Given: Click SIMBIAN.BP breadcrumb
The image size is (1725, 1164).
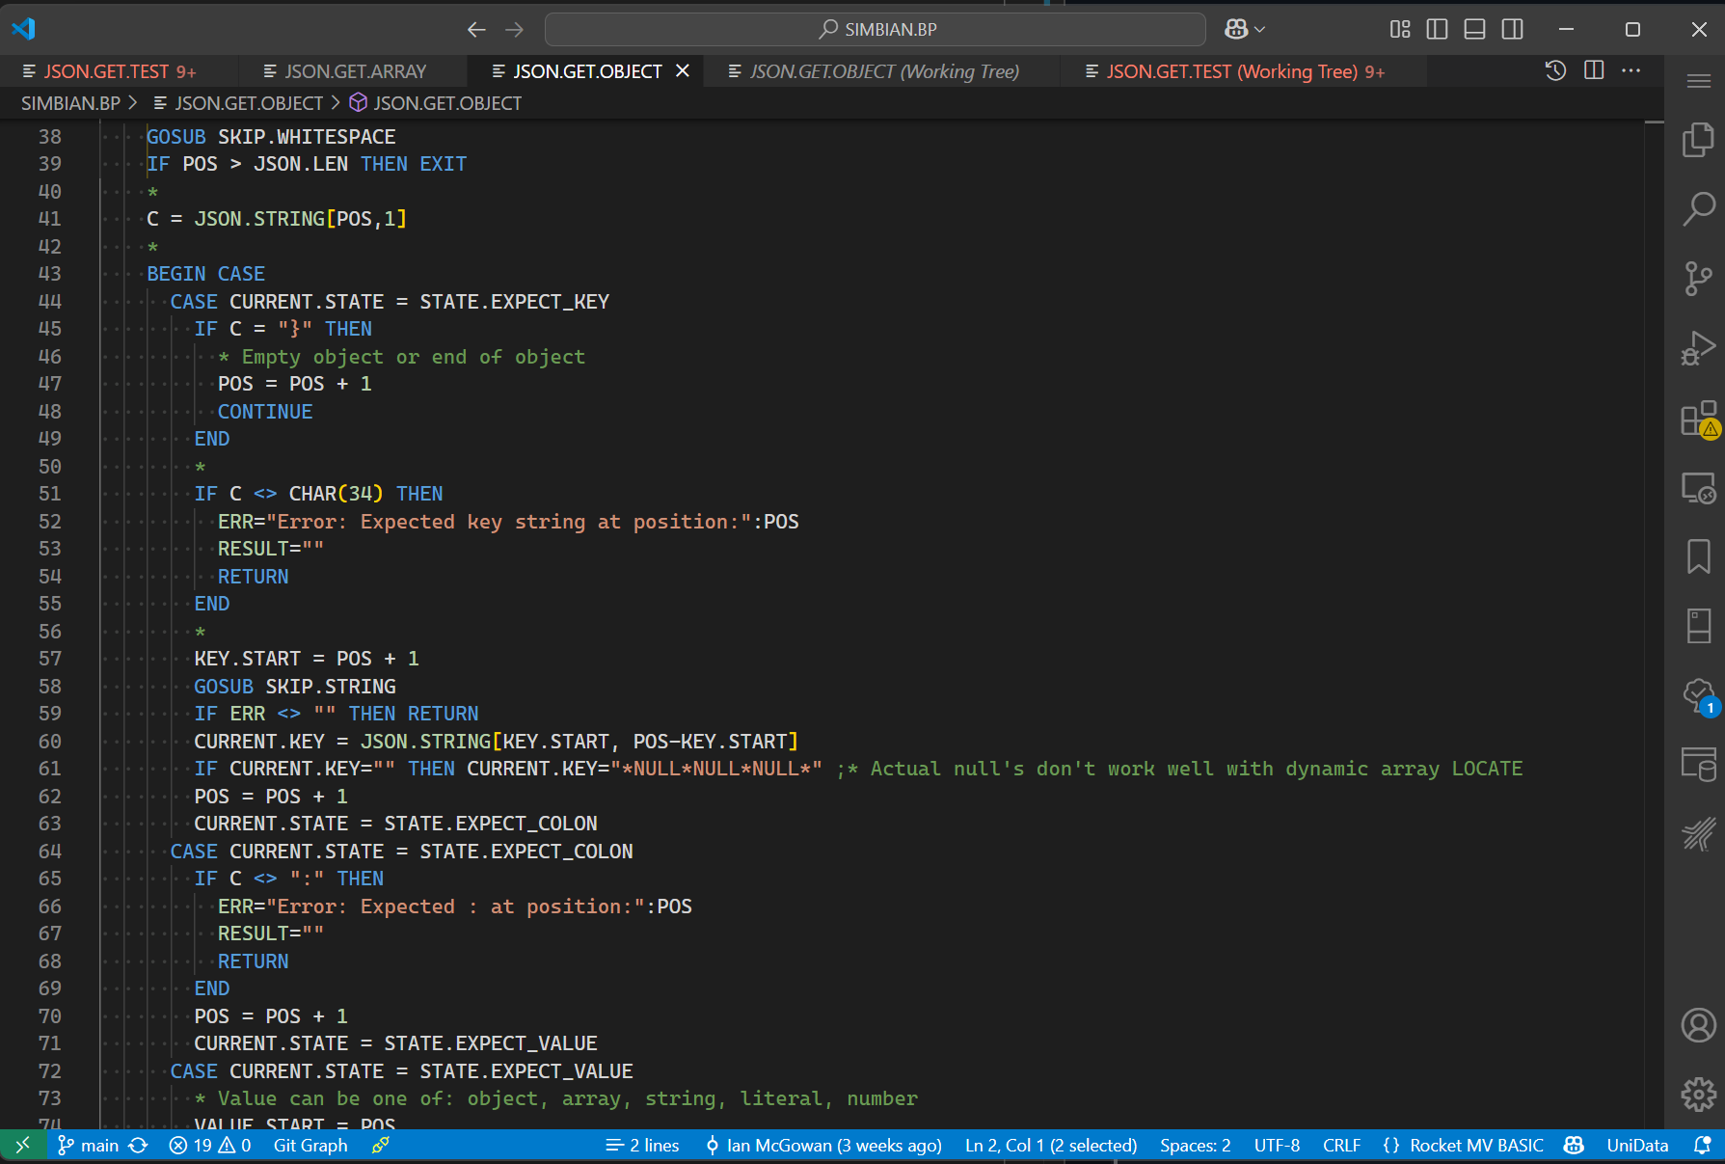Looking at the screenshot, I should [70, 103].
